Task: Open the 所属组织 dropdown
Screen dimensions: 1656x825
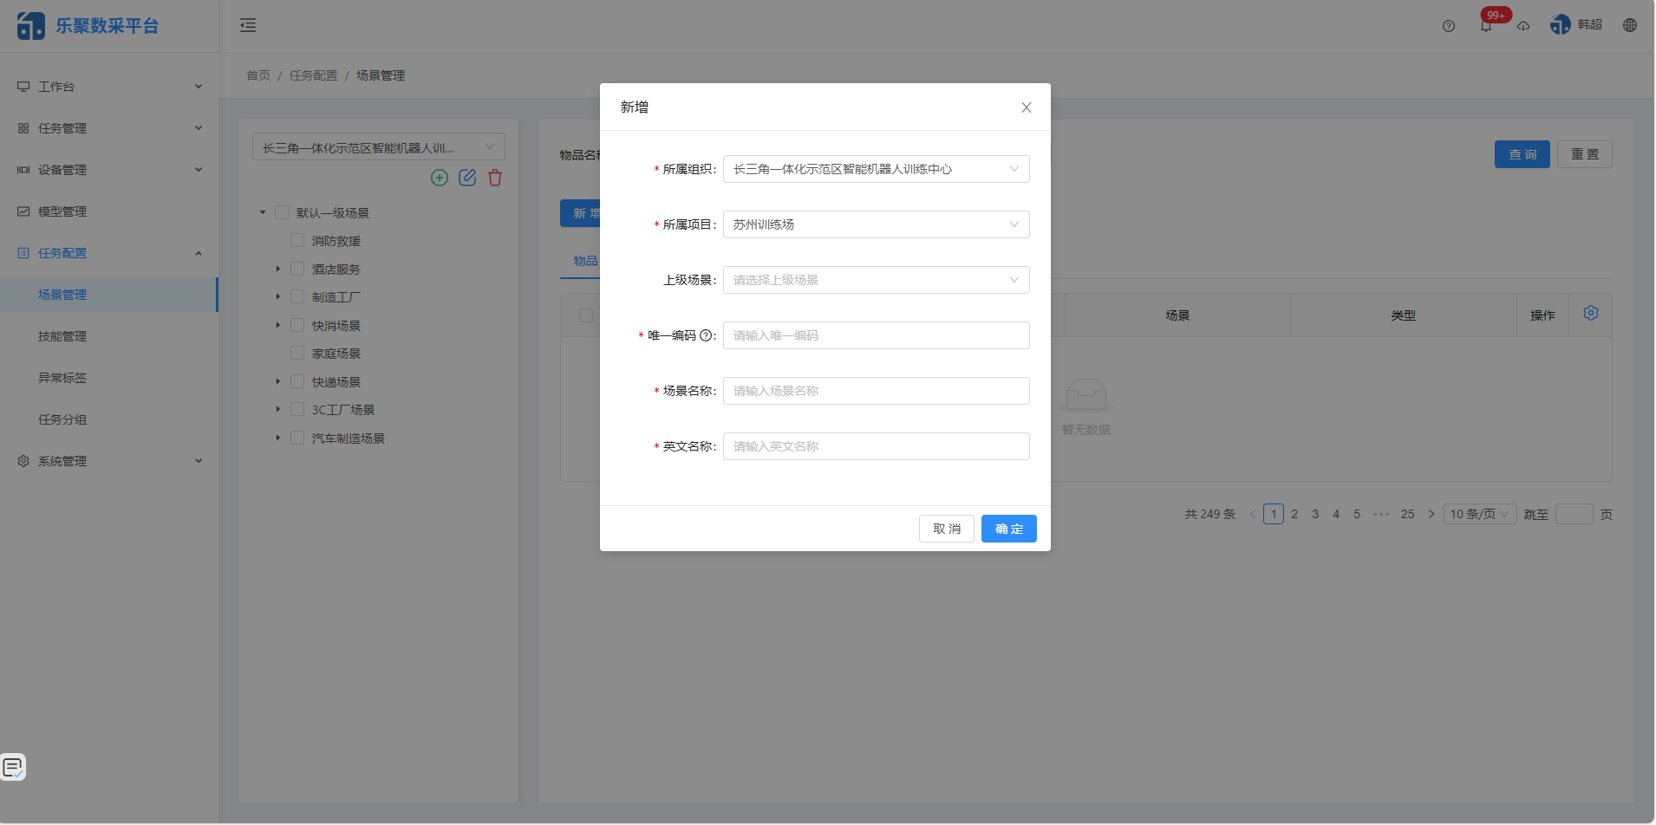Action: coord(876,169)
